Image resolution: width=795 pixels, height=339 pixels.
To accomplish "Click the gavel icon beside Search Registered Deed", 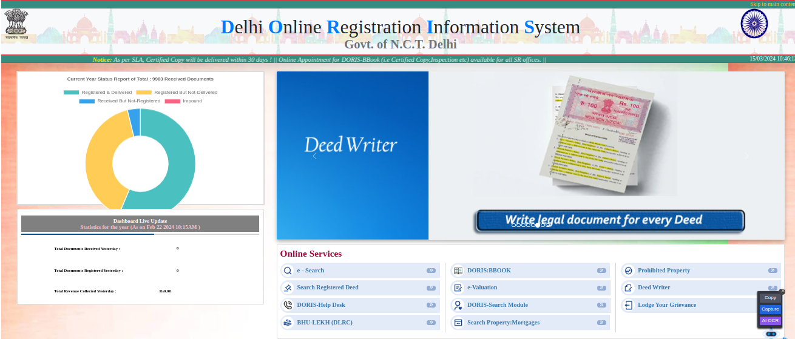I will click(288, 288).
